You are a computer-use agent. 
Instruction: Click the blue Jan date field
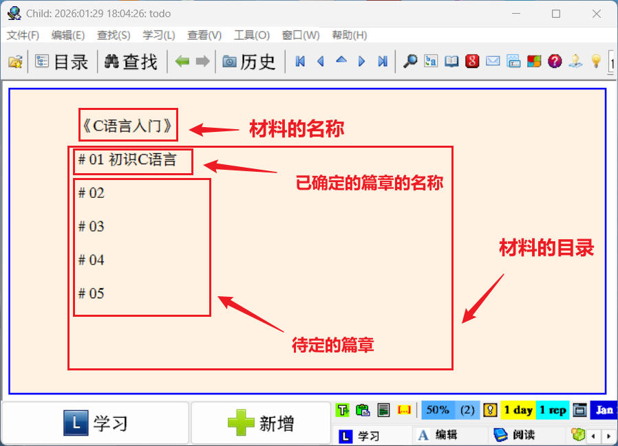point(604,410)
